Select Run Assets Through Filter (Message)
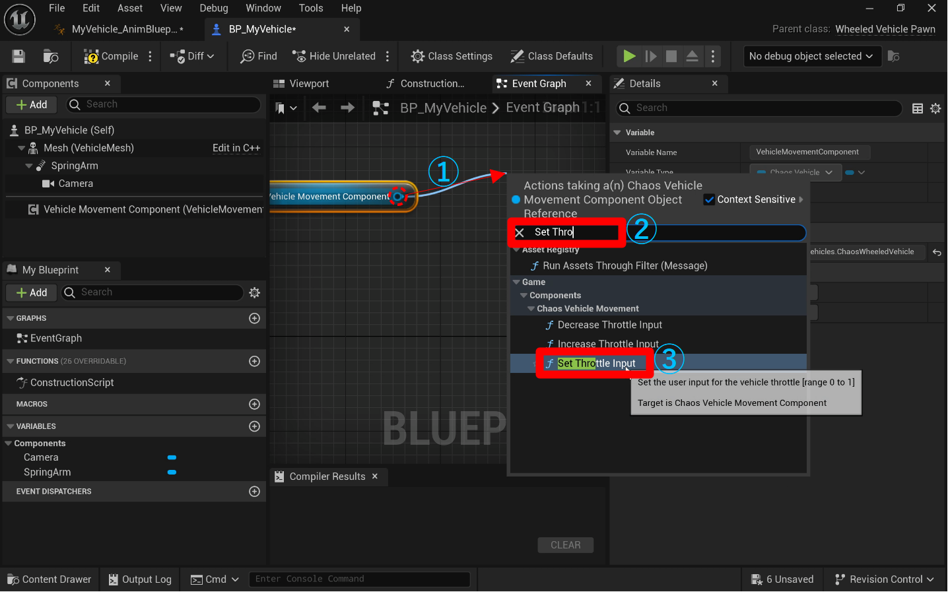The image size is (948, 592). pyautogui.click(x=618, y=266)
